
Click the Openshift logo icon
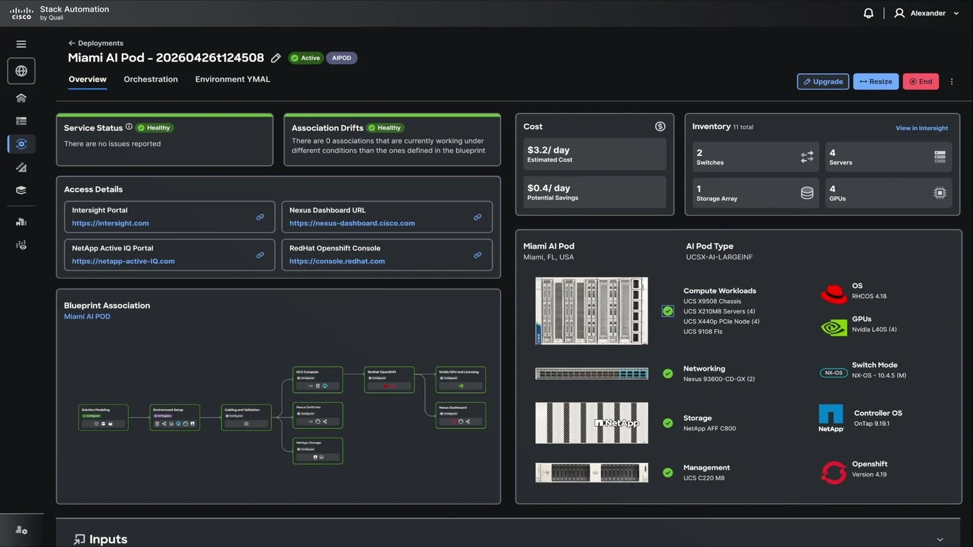point(834,472)
